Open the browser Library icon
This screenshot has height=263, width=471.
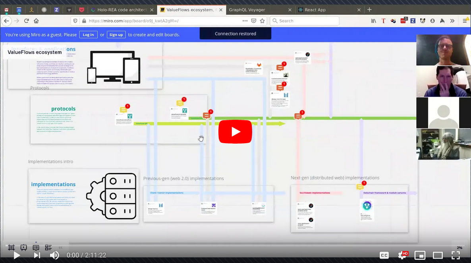point(374,21)
